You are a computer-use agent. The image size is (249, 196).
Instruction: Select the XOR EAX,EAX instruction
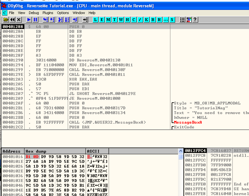(x=83, y=79)
